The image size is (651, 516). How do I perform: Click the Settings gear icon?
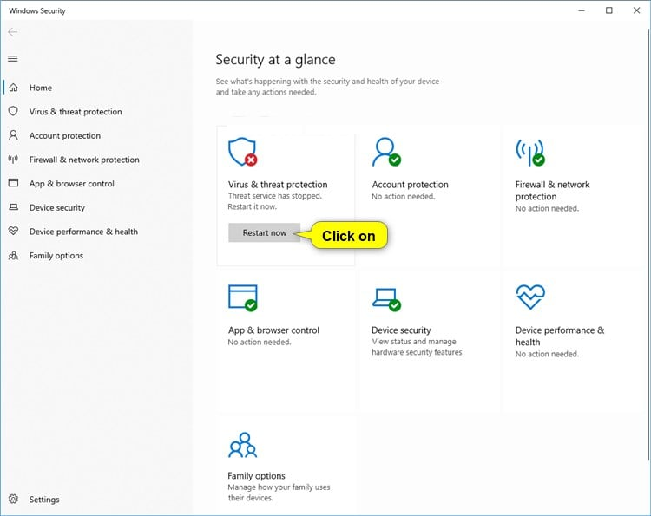[x=13, y=499]
